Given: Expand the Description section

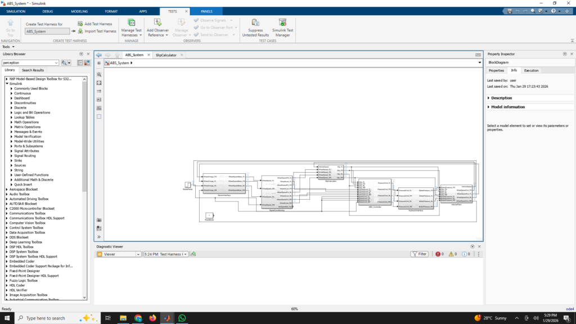Looking at the screenshot, I should click(x=501, y=98).
